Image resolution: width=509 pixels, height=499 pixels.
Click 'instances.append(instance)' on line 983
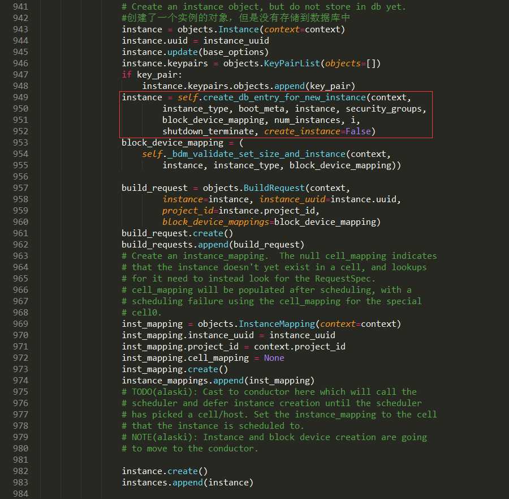point(187,483)
